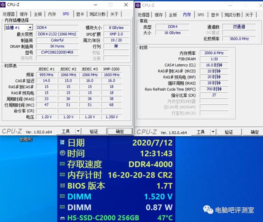The height and width of the screenshot is (222, 263).
Task: Click the XMP 2.0 SPD extension field
Action: click(x=116, y=34)
